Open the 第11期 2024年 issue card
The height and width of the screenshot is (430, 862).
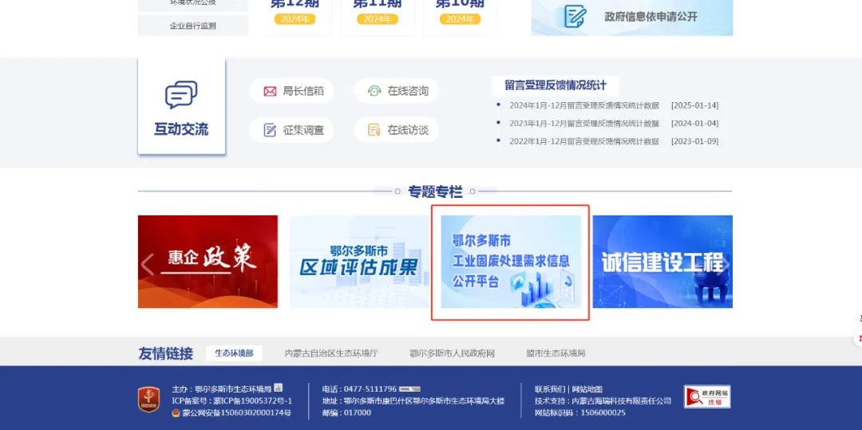pyautogui.click(x=377, y=17)
